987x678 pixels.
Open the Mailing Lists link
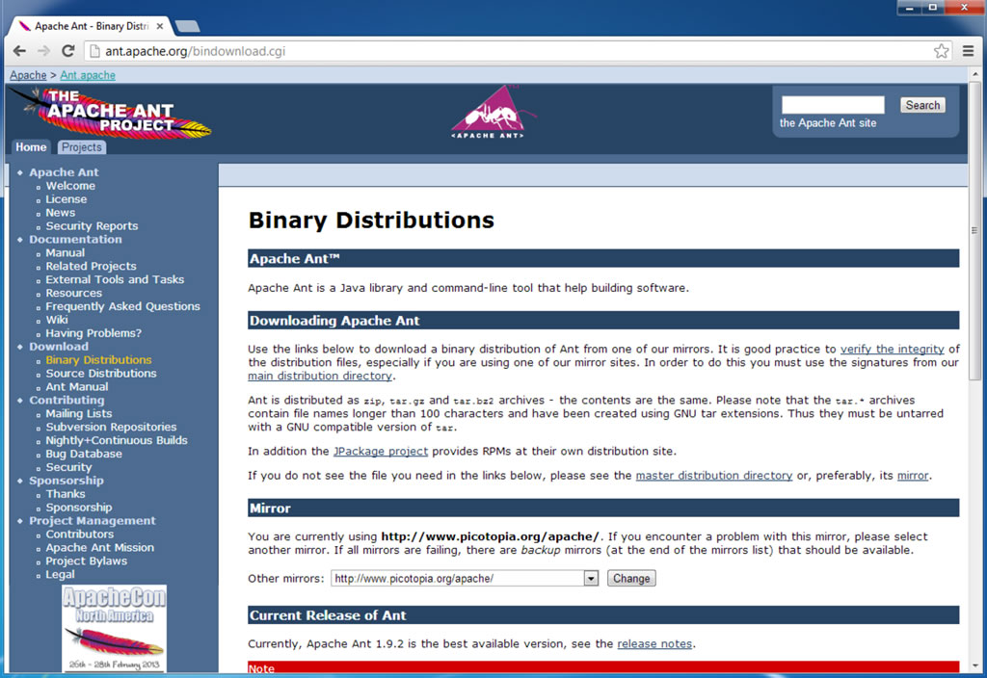point(79,413)
